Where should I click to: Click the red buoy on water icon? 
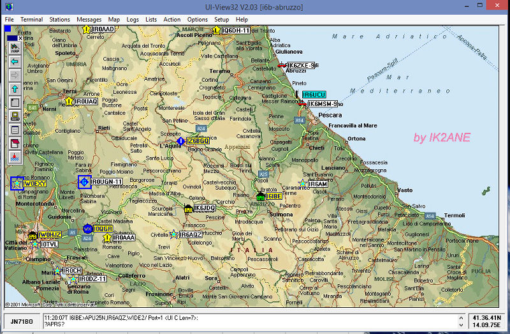click(15, 157)
